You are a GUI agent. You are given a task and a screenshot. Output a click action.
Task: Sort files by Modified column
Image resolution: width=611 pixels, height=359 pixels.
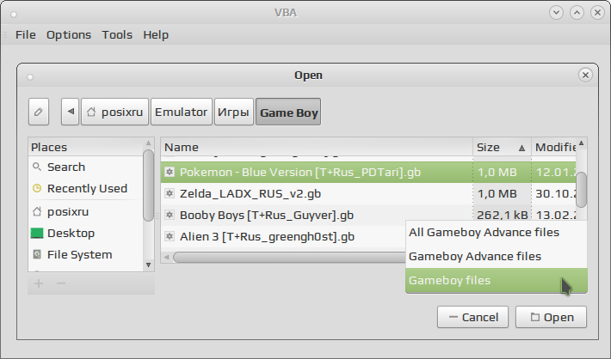[x=553, y=148]
